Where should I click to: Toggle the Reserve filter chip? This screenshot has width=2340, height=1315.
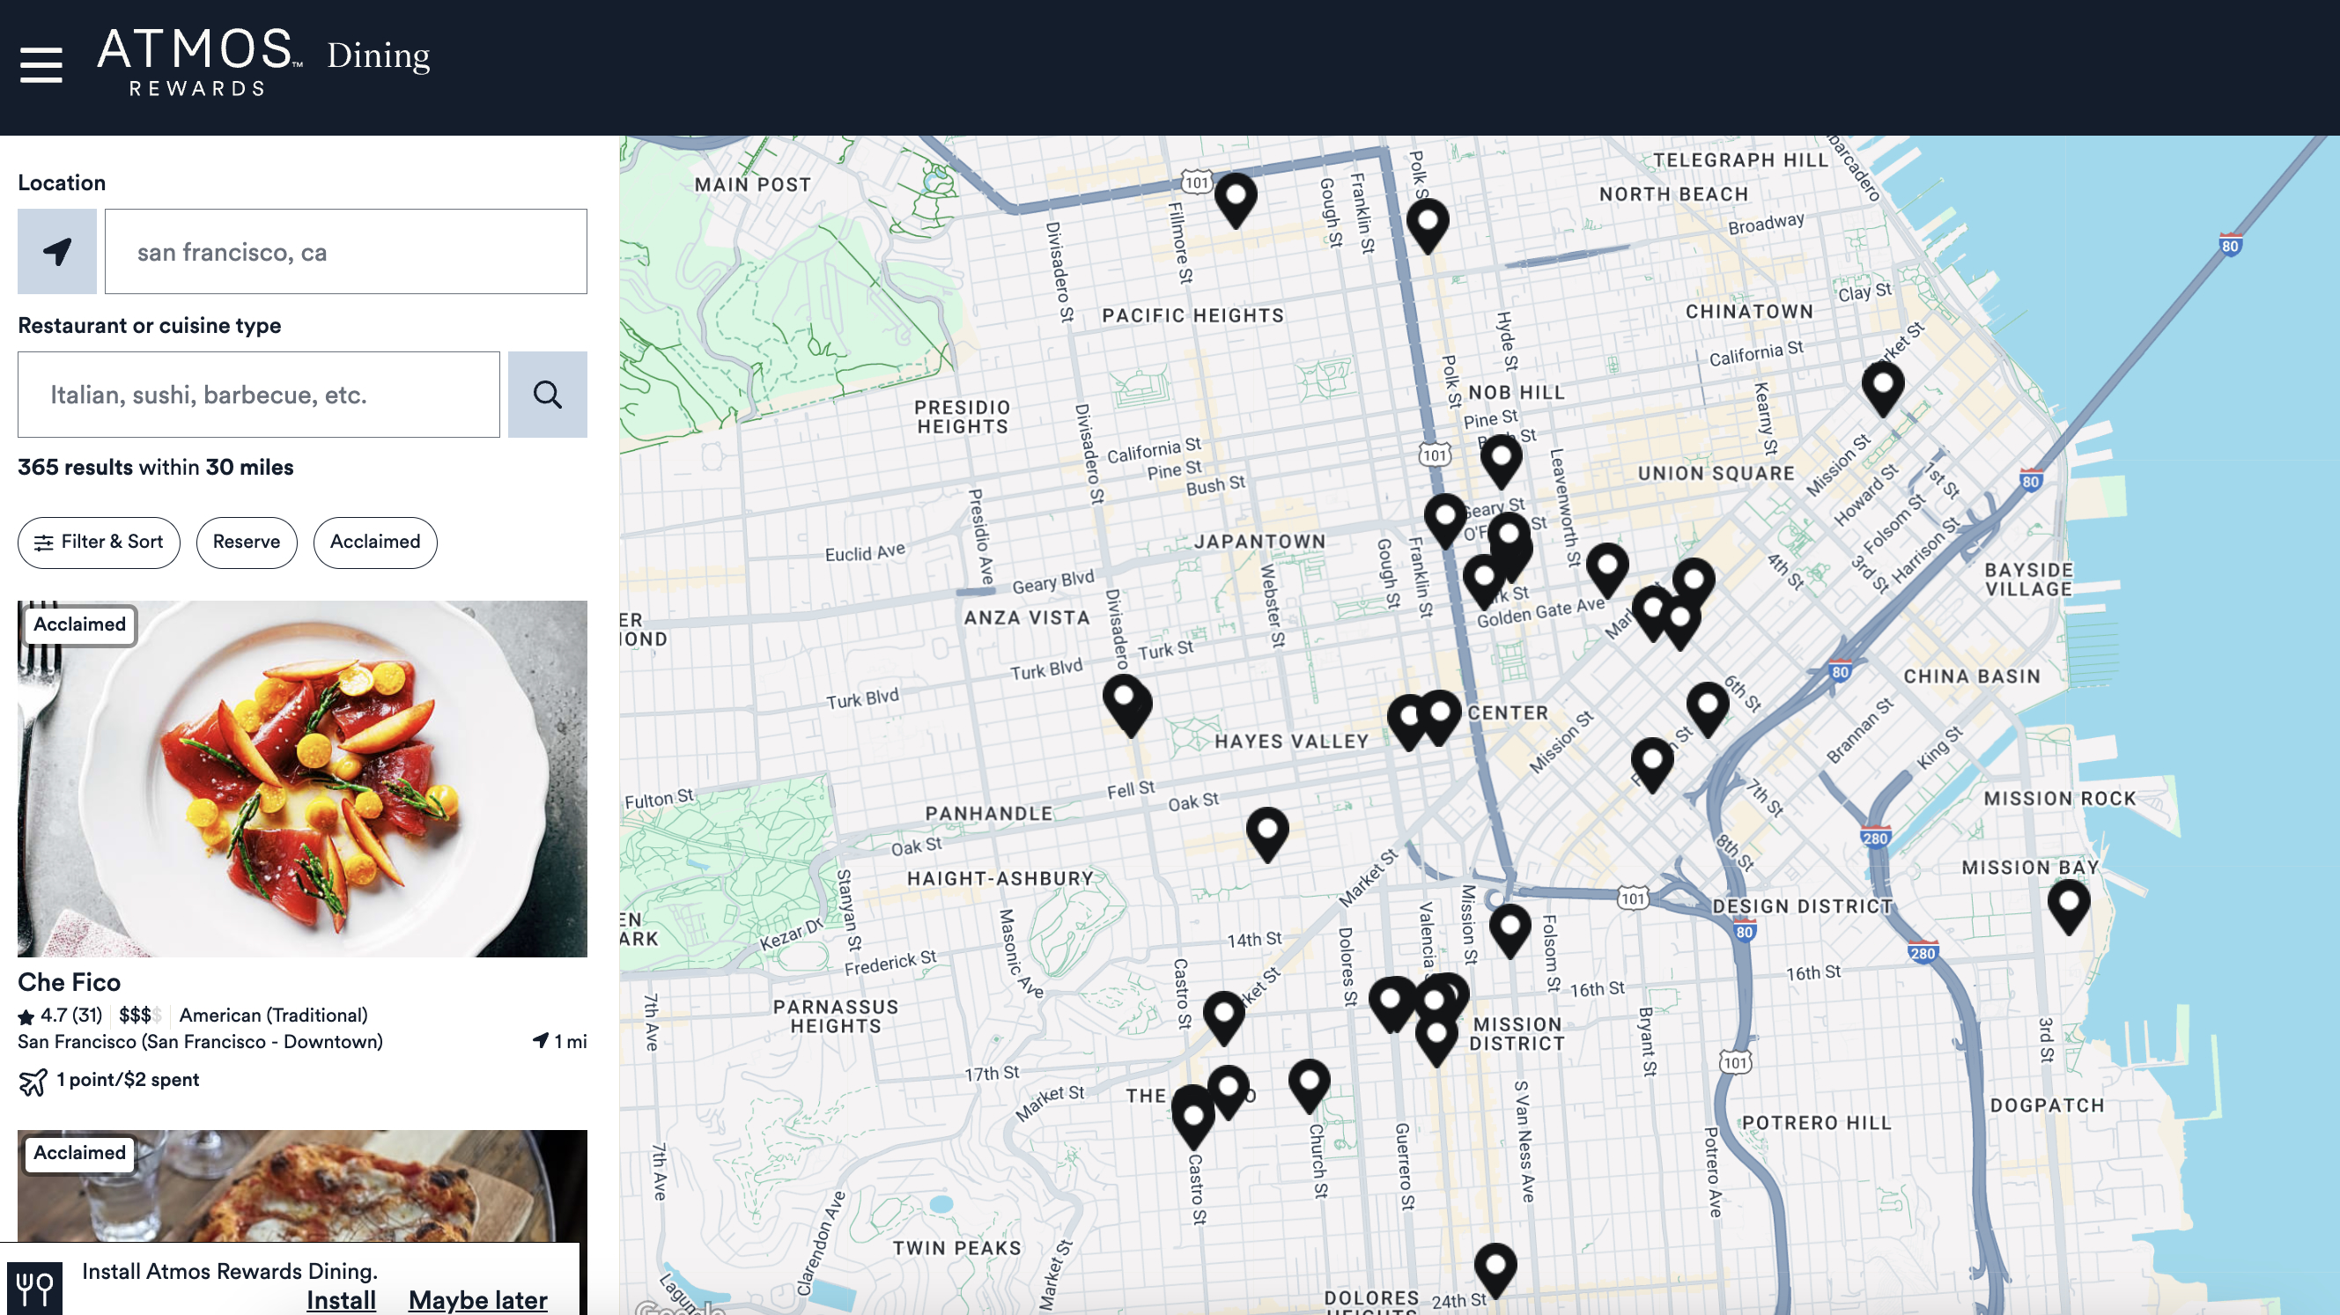247,543
